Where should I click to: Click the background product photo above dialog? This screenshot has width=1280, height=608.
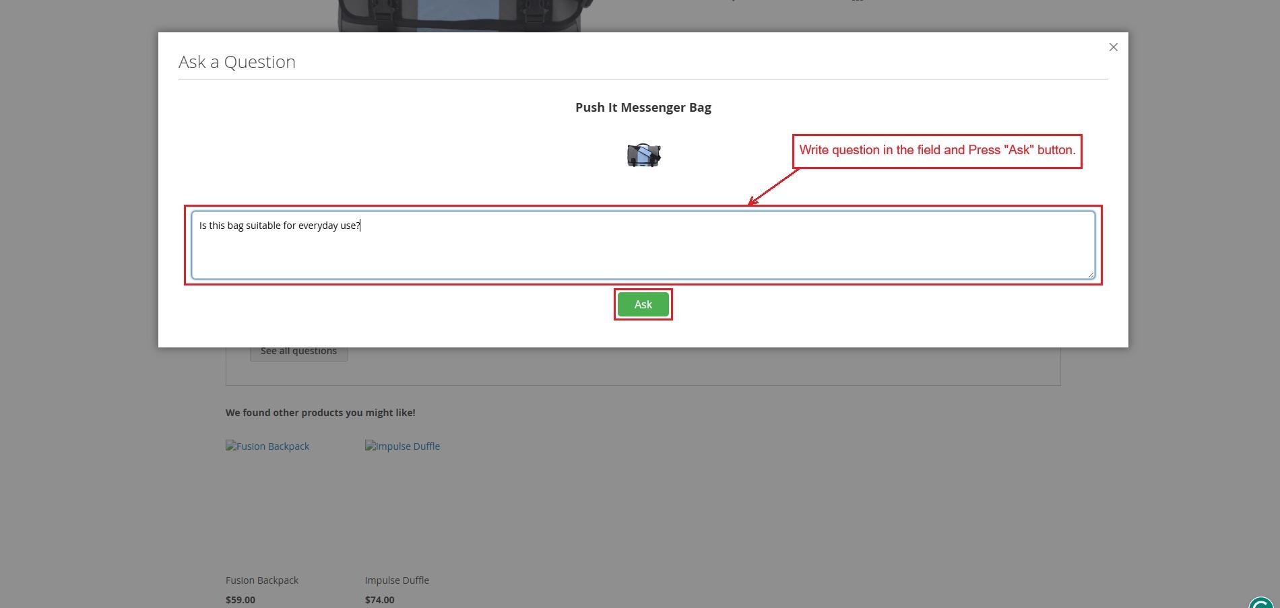click(x=458, y=15)
